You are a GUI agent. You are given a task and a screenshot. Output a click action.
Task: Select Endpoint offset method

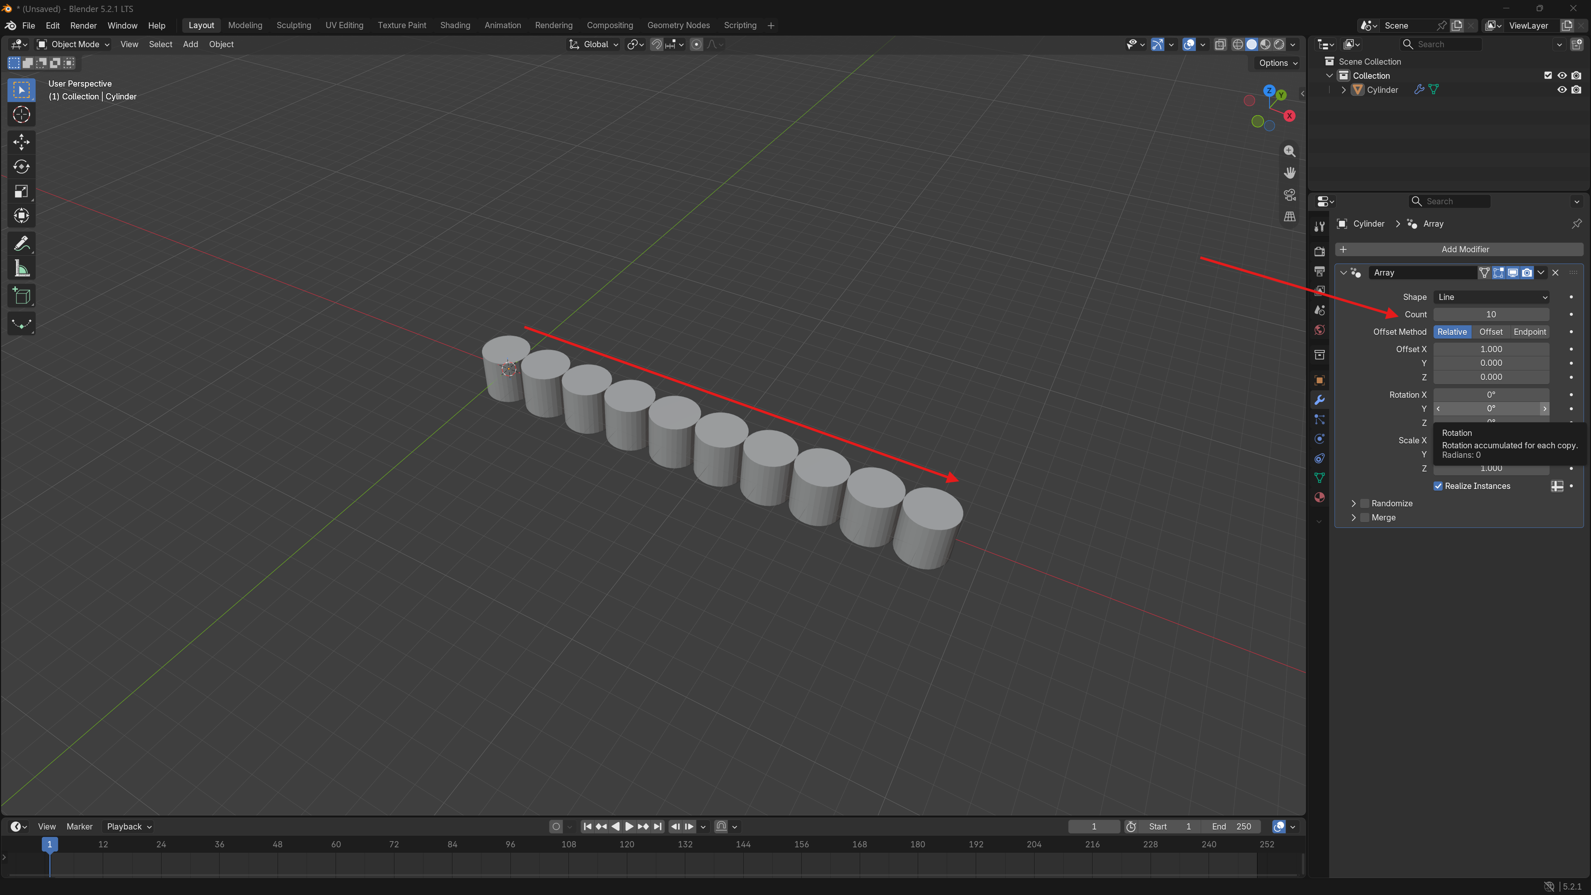[1529, 331]
